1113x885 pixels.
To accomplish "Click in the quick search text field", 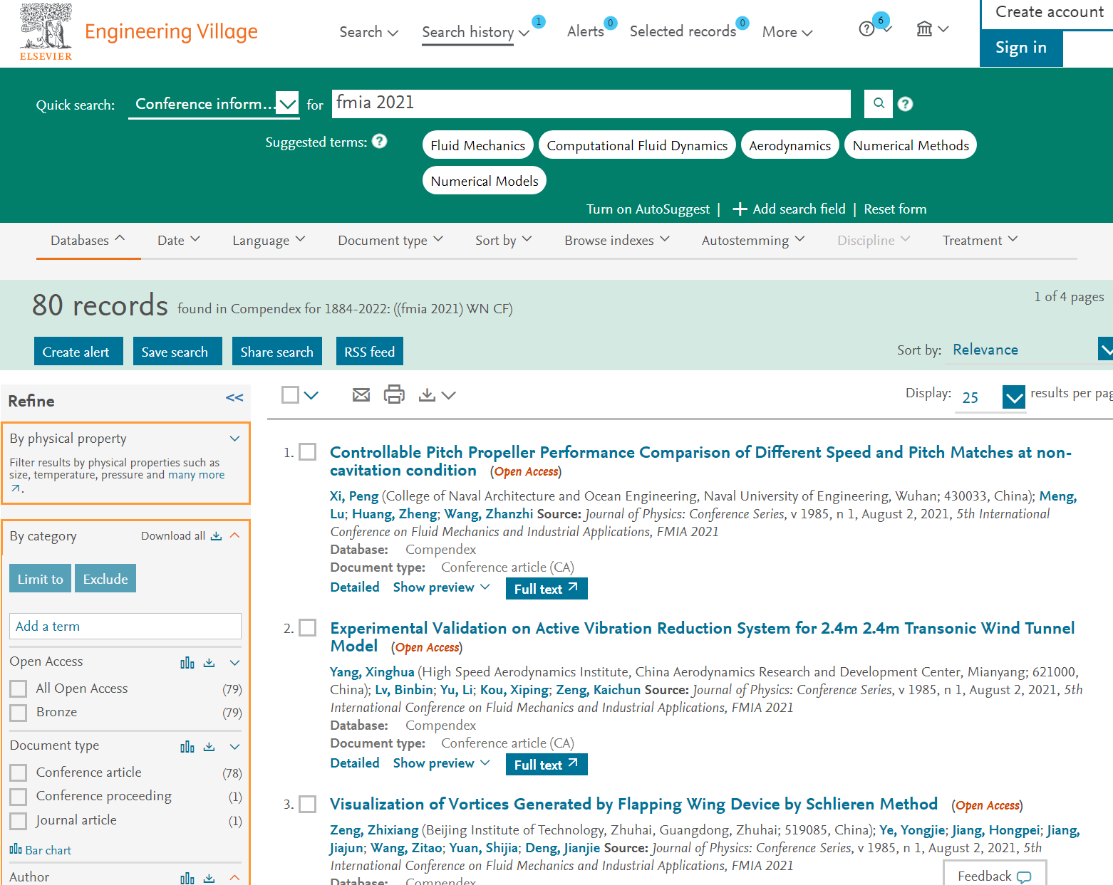I will point(591,104).
